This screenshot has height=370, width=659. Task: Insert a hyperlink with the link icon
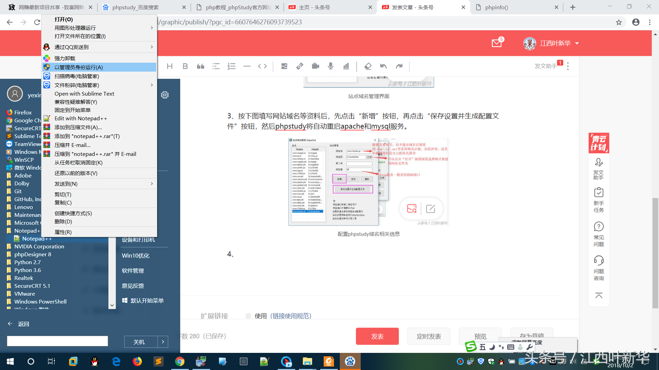[x=300, y=66]
